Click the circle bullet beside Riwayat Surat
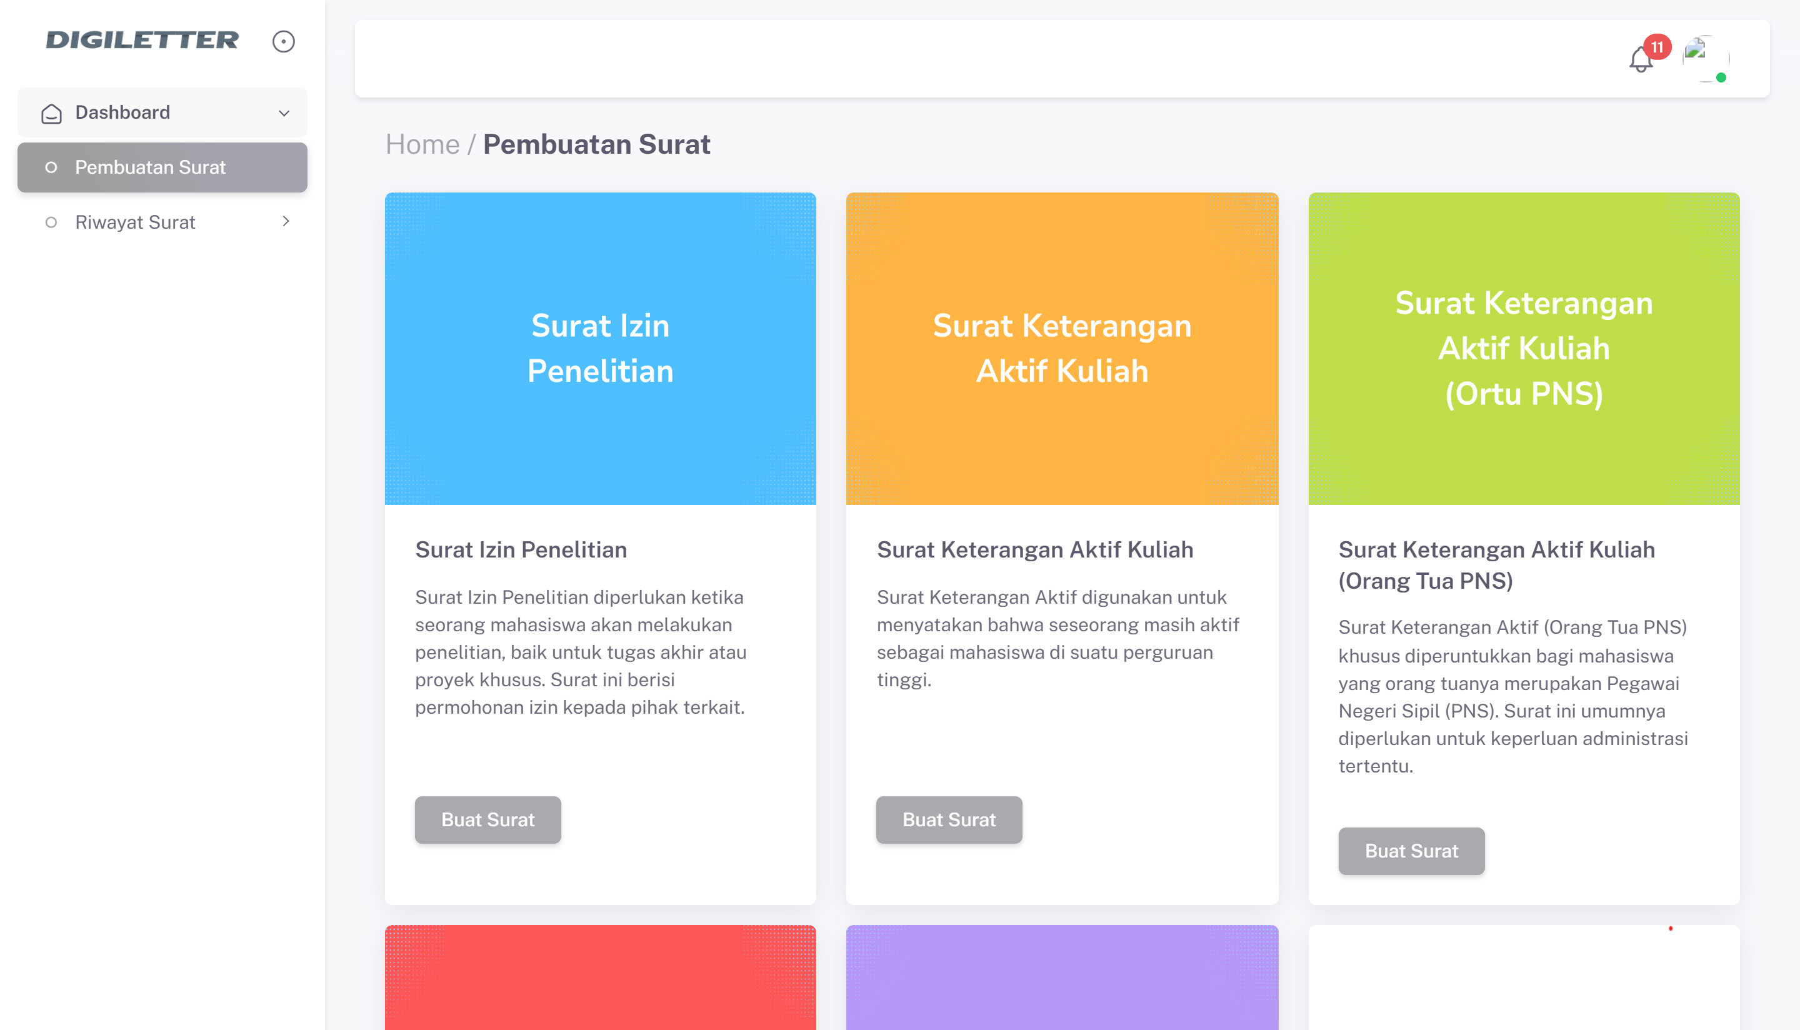Screen dimensions: 1800x1030 [51, 222]
